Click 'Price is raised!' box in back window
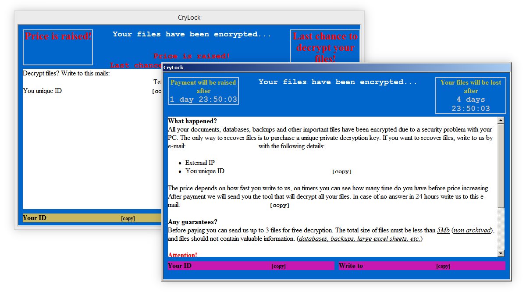526x292 pixels. tap(58, 47)
